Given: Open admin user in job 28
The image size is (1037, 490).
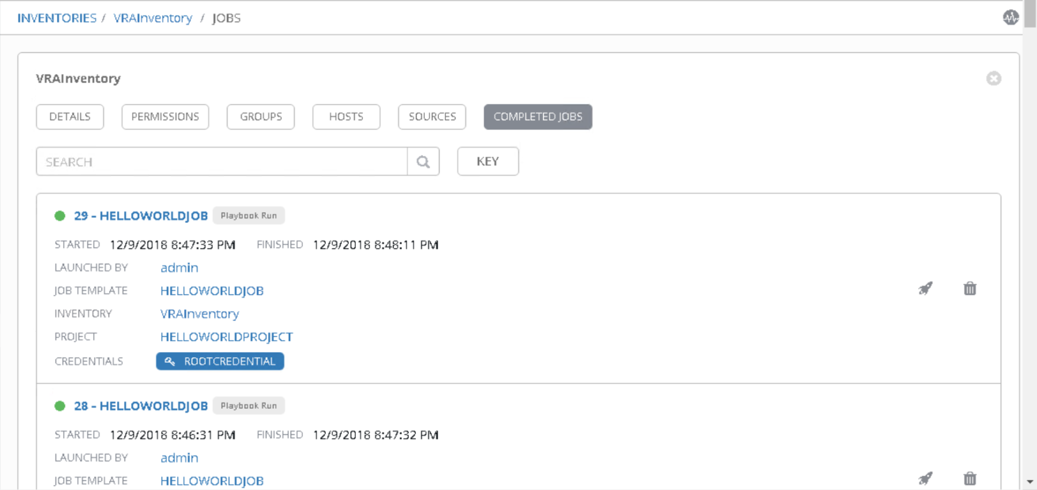Looking at the screenshot, I should click(179, 457).
